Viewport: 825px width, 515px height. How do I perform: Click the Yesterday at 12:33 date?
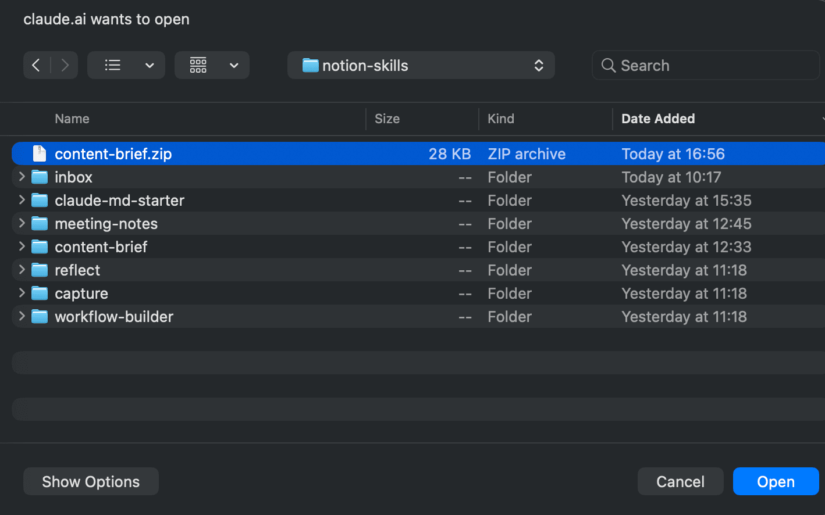pos(687,246)
